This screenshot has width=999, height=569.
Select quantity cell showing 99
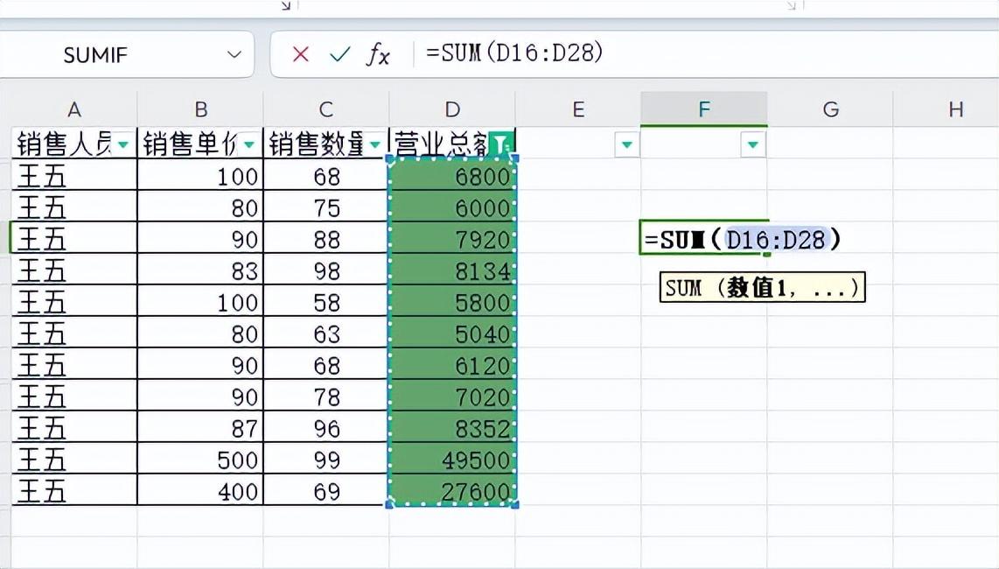point(326,460)
